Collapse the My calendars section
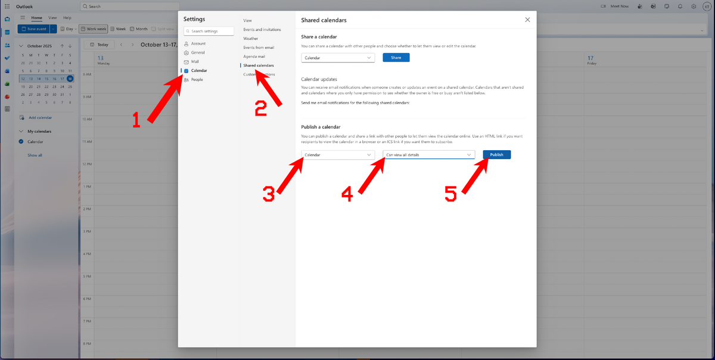The width and height of the screenshot is (715, 360). [x=21, y=131]
